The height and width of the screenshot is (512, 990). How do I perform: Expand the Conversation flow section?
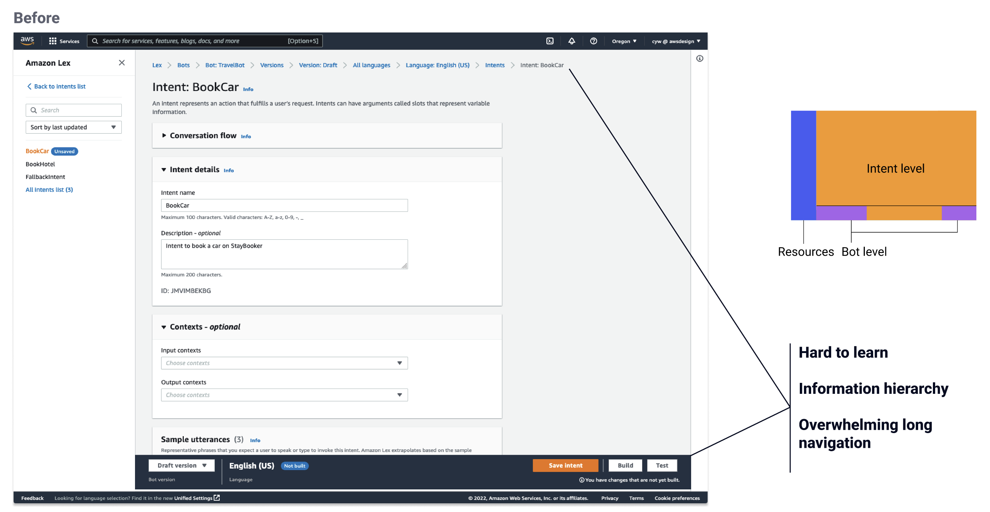click(164, 136)
